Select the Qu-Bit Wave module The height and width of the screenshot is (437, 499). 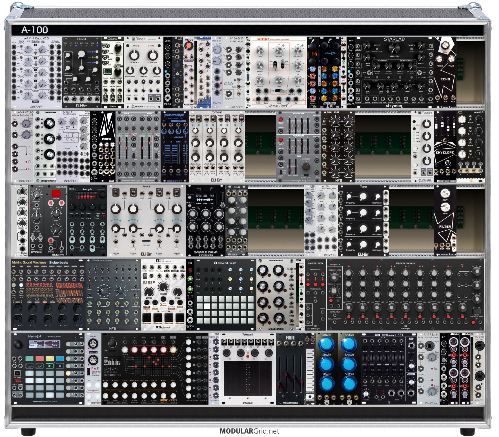point(147,220)
